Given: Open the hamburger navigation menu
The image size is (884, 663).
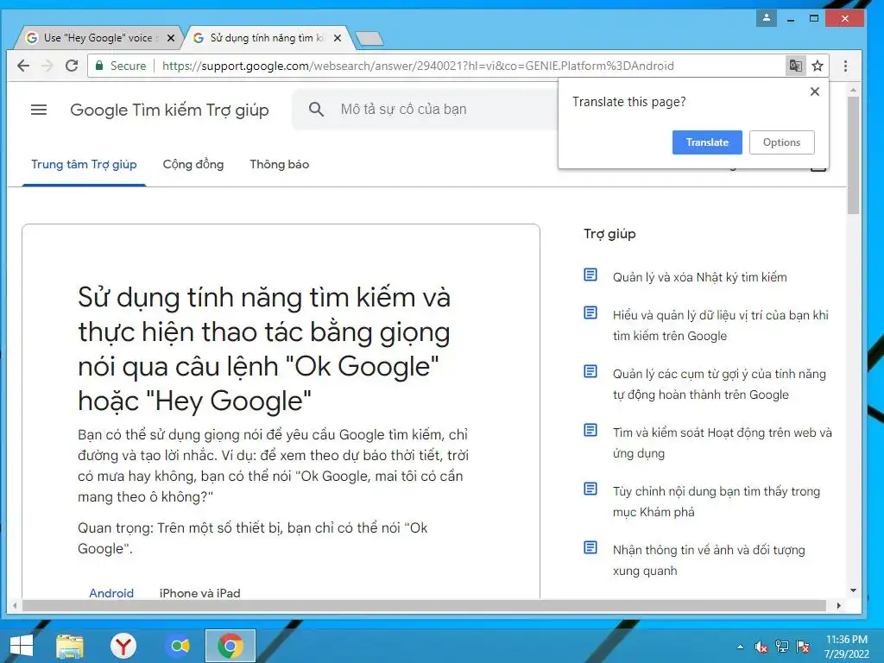Looking at the screenshot, I should [39, 110].
